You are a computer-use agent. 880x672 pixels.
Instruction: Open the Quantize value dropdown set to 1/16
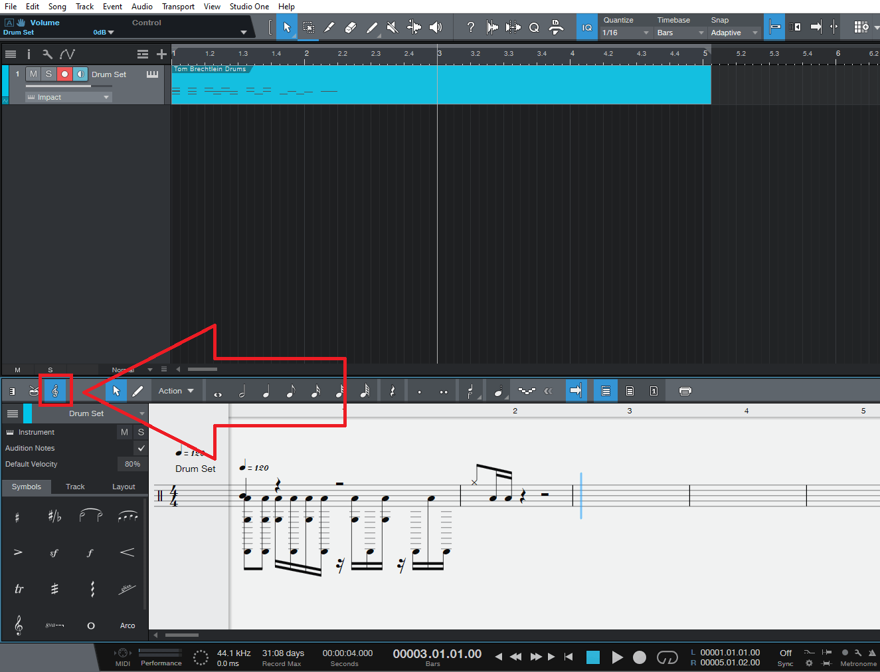point(624,32)
